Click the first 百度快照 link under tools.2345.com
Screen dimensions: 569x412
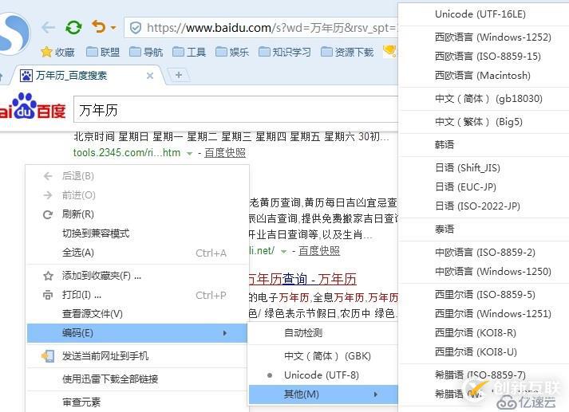pos(225,153)
